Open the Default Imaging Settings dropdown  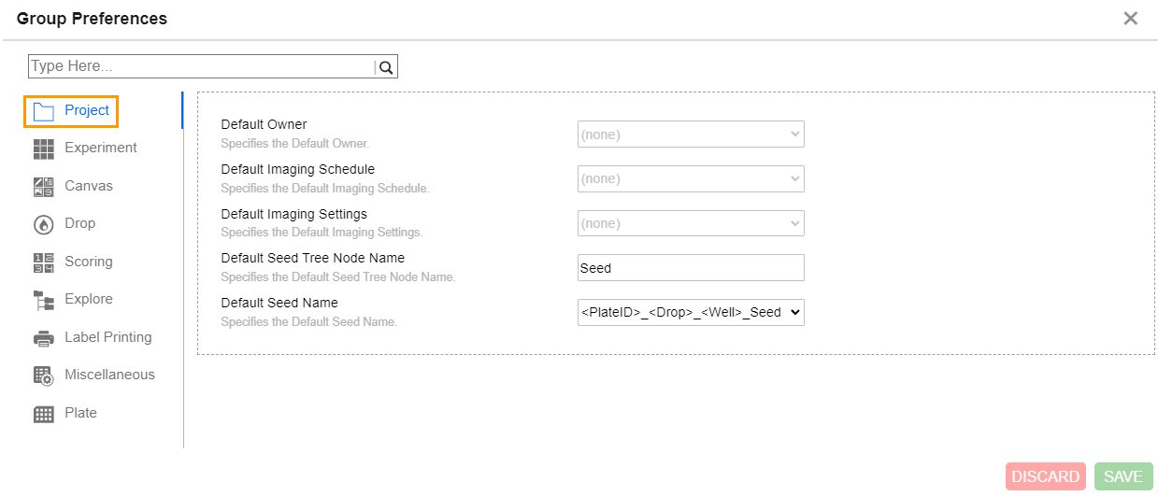(691, 223)
